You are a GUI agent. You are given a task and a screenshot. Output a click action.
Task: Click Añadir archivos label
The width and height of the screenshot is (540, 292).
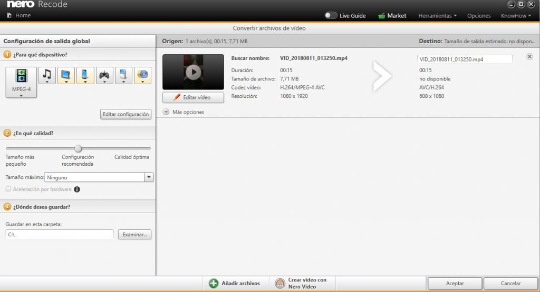(240, 283)
